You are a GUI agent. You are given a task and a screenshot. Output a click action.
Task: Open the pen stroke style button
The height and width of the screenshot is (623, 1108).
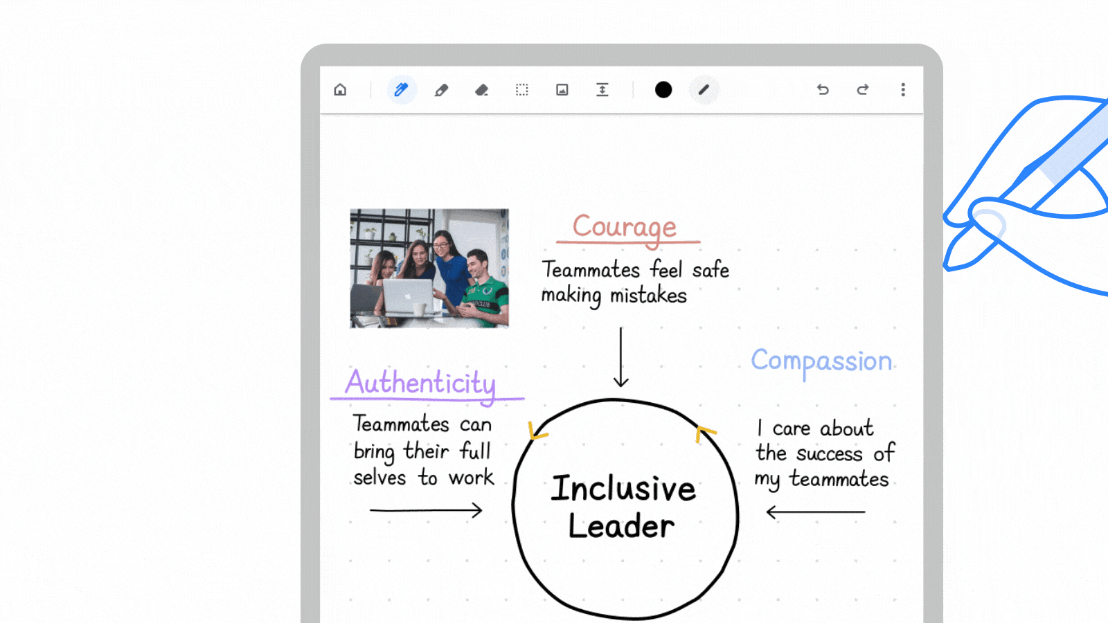click(x=704, y=90)
